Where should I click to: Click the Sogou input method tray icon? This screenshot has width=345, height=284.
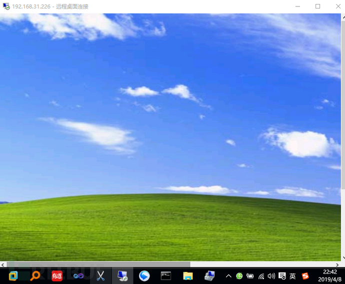coord(305,276)
